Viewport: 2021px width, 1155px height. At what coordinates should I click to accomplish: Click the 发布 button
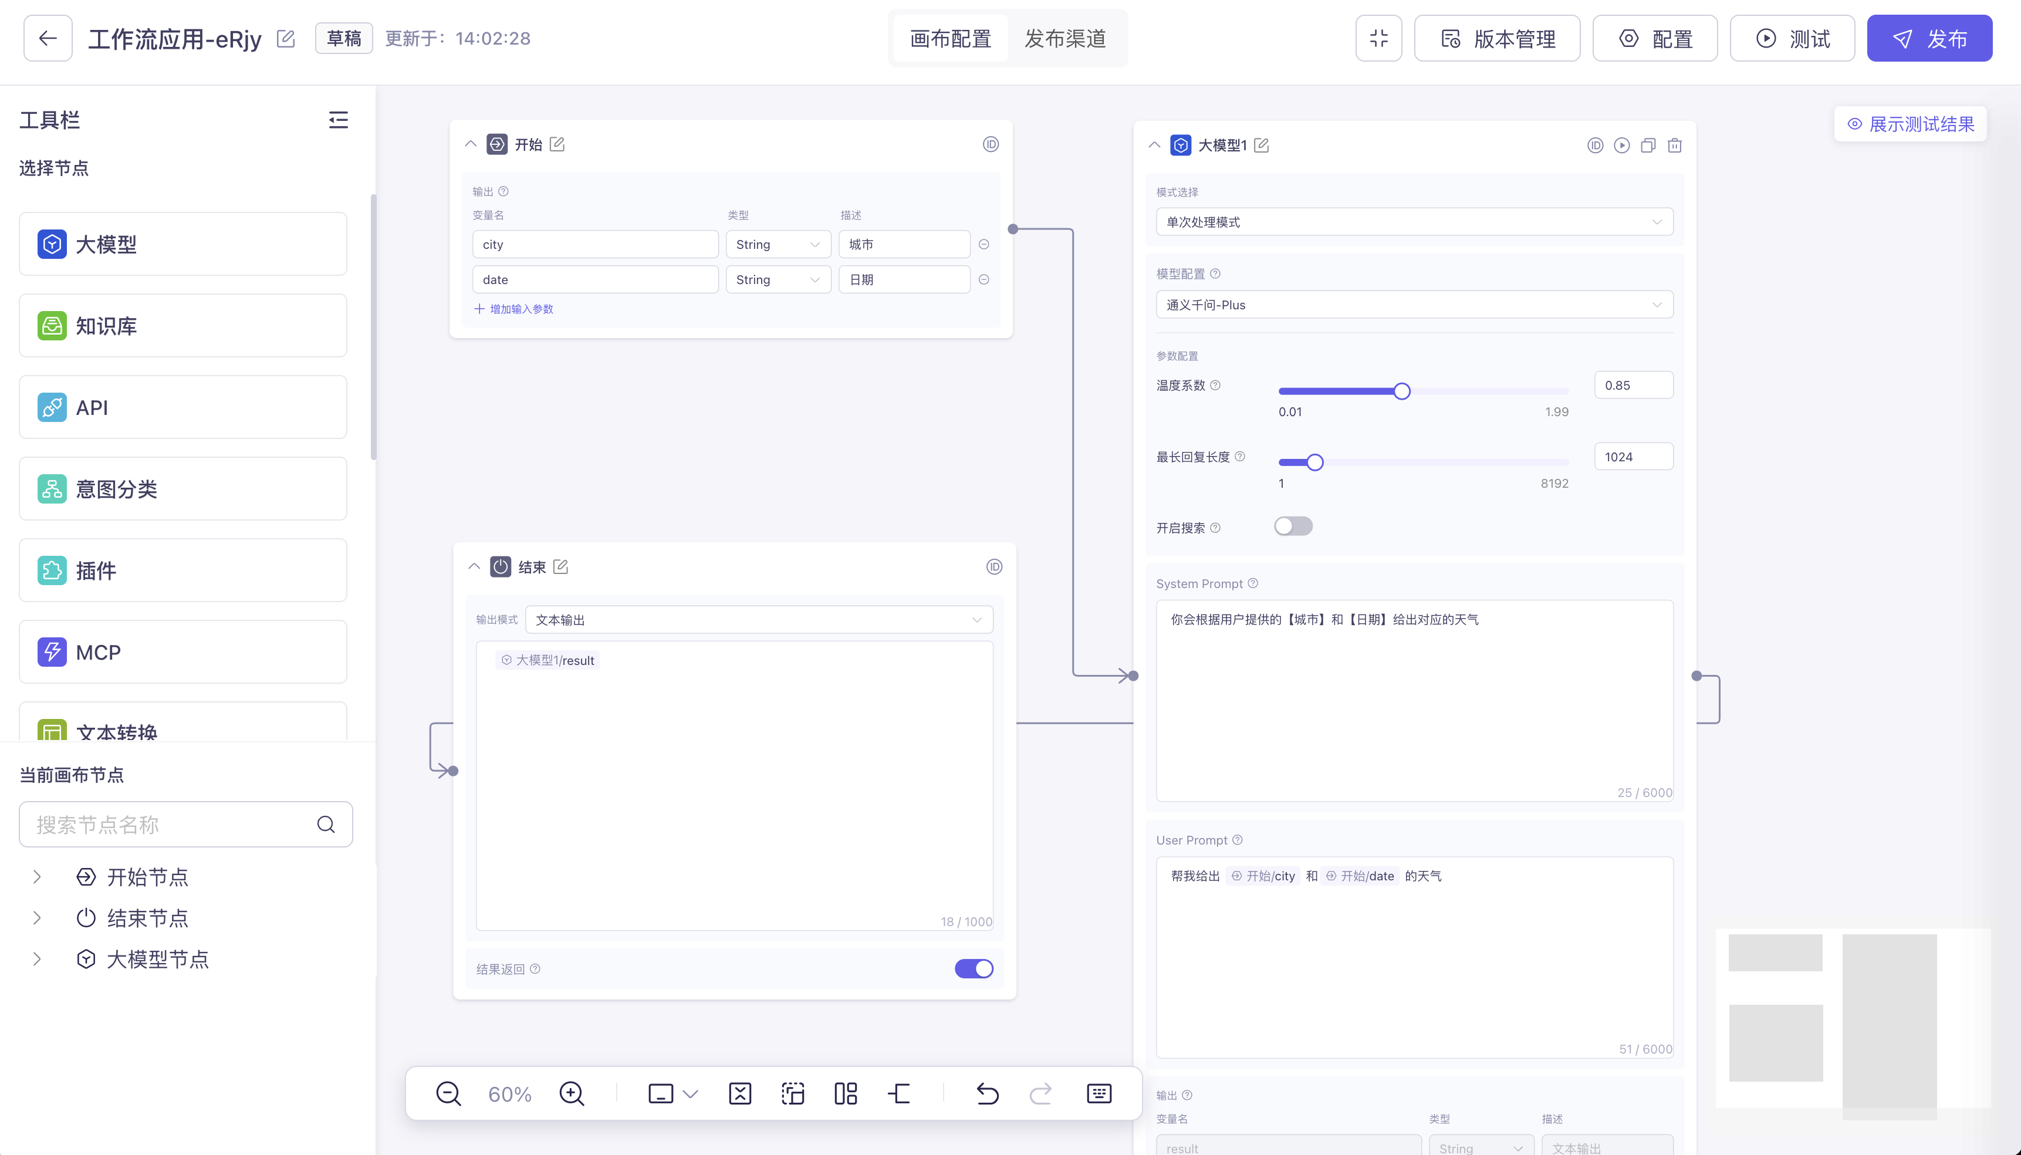pos(1929,39)
